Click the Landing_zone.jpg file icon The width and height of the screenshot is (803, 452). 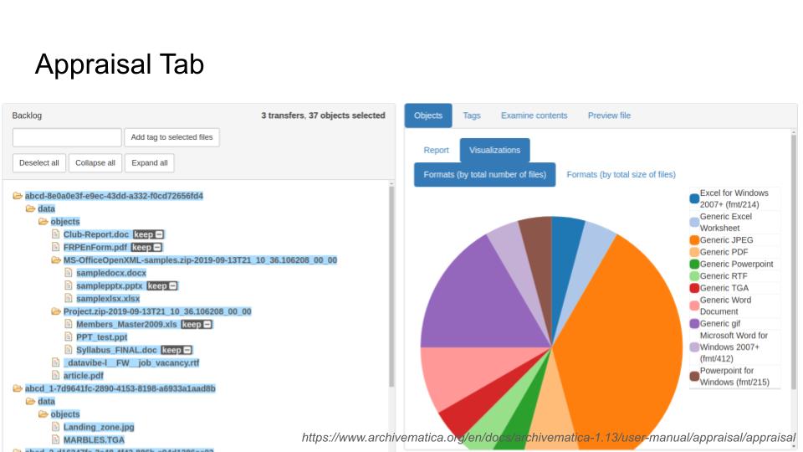(x=56, y=427)
